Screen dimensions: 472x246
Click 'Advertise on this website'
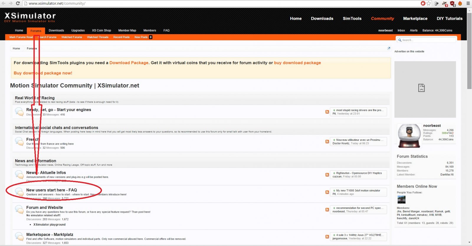[409, 52]
